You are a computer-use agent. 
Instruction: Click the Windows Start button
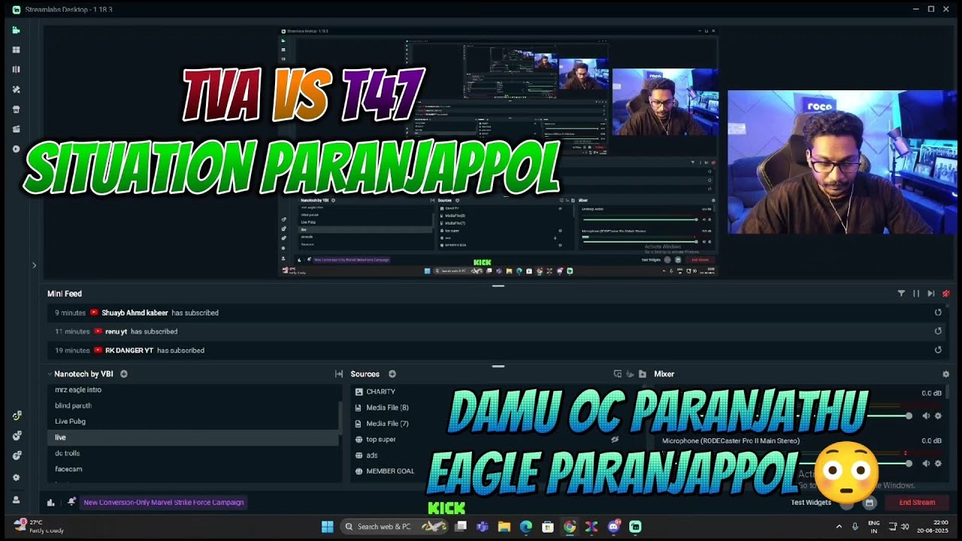click(x=327, y=527)
